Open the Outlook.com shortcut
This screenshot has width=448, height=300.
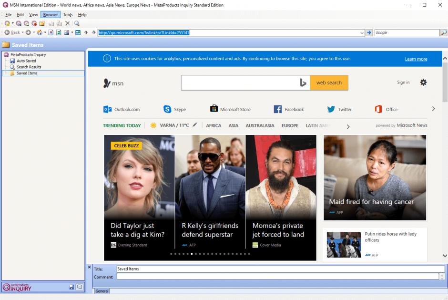pyautogui.click(x=122, y=109)
